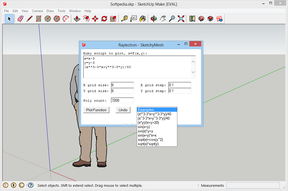Select the Polygon tool icon
The width and height of the screenshot is (288, 191).
coord(57,19)
